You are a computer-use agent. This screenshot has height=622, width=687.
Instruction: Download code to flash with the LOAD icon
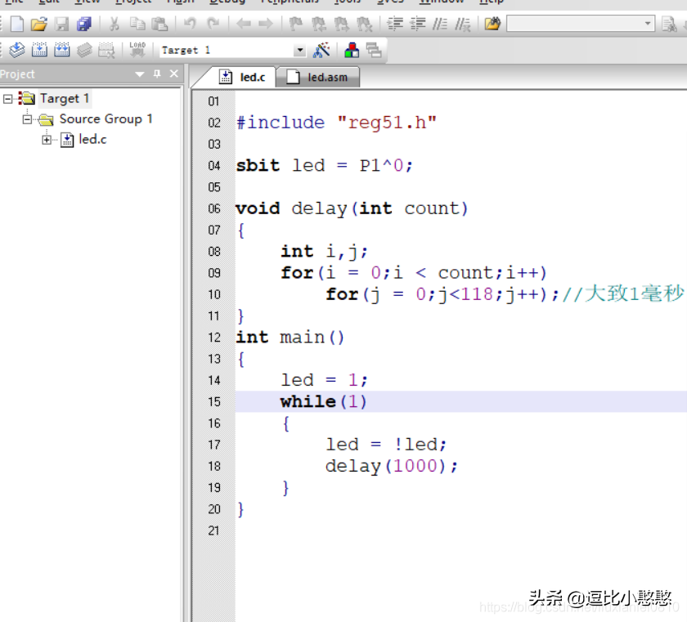coord(137,50)
